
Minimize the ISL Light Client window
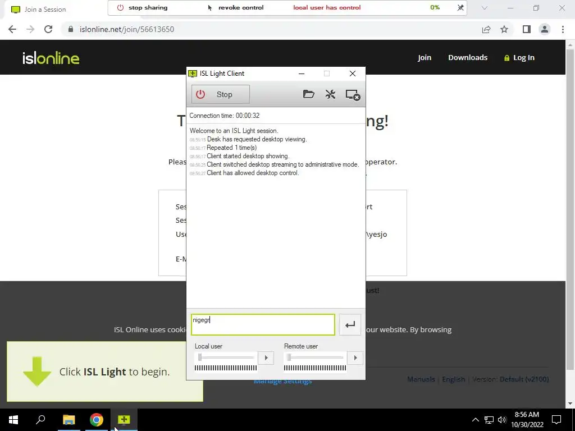tap(302, 74)
